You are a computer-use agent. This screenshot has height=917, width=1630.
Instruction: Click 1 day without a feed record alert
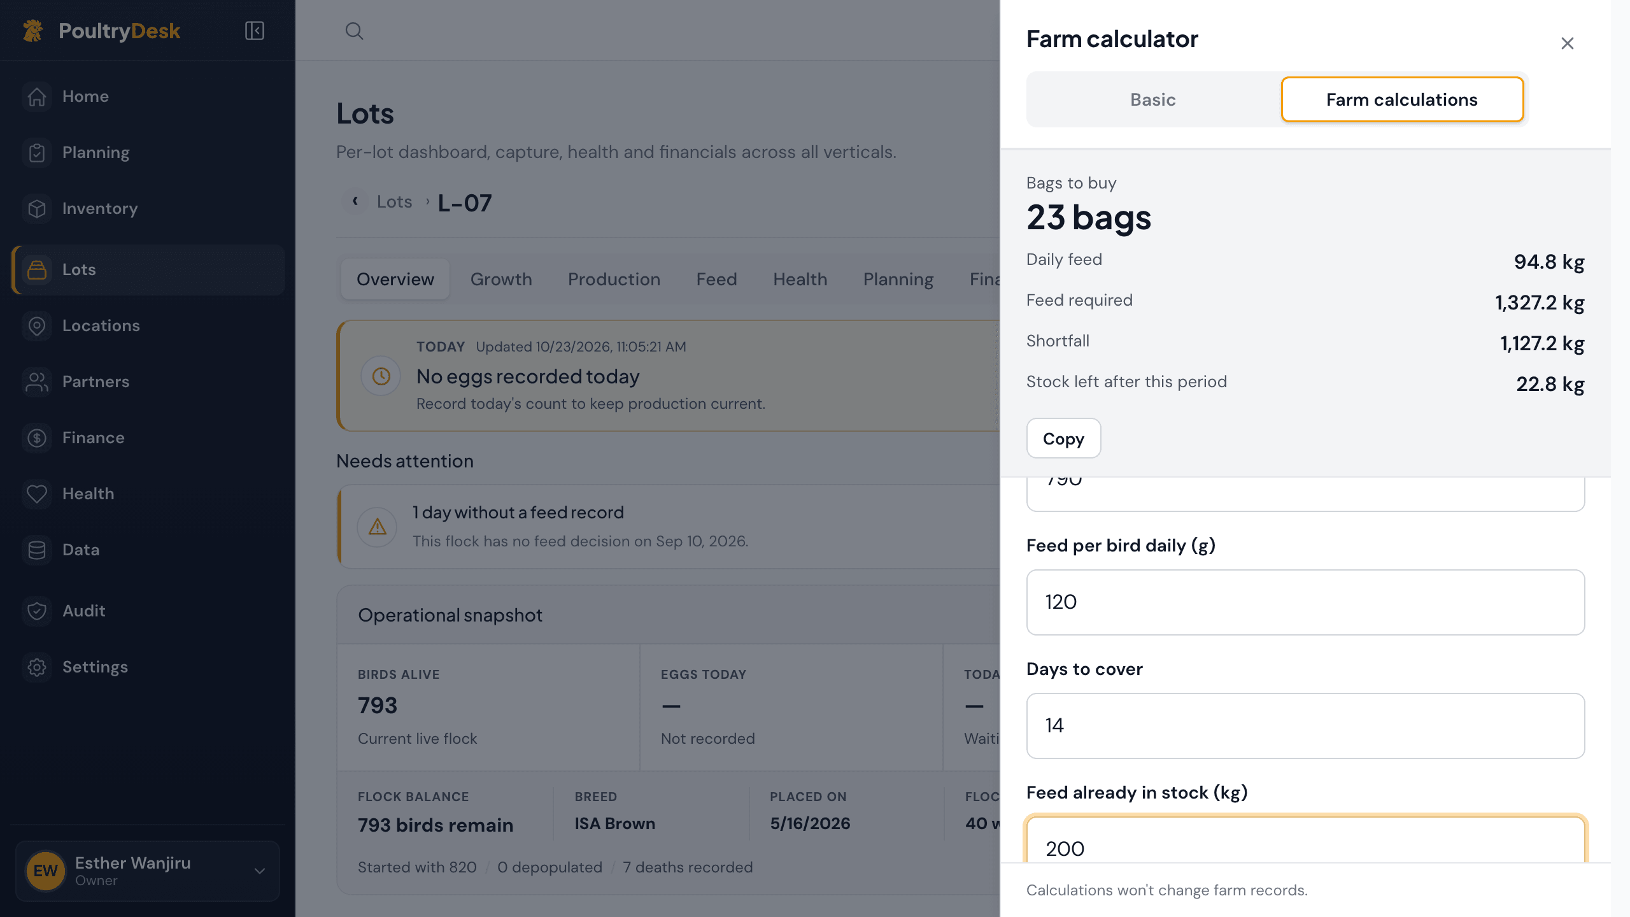(x=669, y=527)
